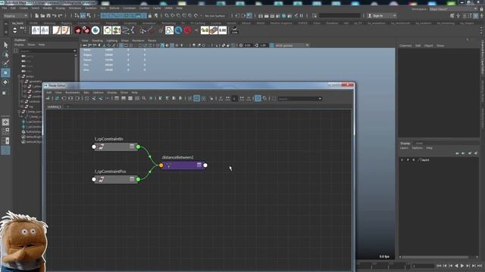Click the first figure-pair shelf icon
This screenshot has width=485, height=272.
coord(36,30)
